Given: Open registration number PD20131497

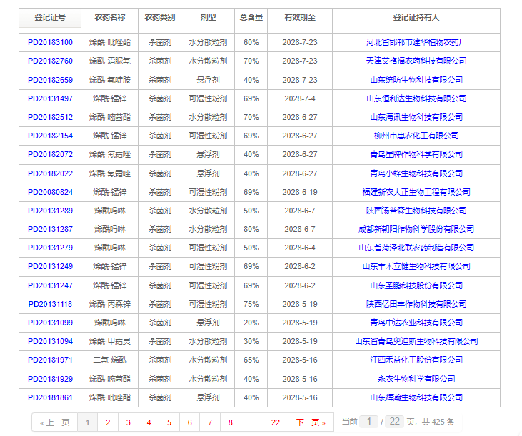Looking at the screenshot, I should 50,98.
